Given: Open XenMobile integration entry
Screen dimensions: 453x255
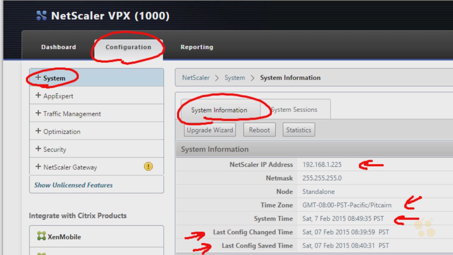Looking at the screenshot, I should pyautogui.click(x=96, y=237).
